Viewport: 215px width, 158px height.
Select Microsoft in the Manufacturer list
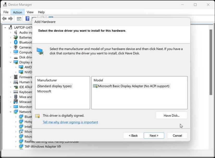click(44, 91)
